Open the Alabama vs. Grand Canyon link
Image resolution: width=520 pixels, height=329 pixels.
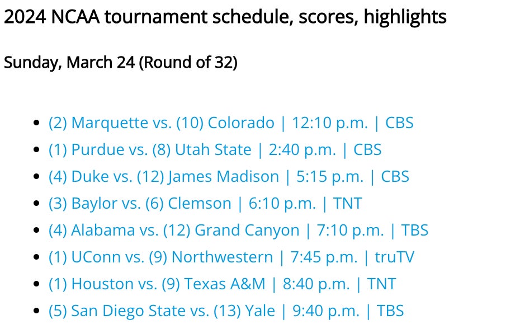tap(173, 231)
